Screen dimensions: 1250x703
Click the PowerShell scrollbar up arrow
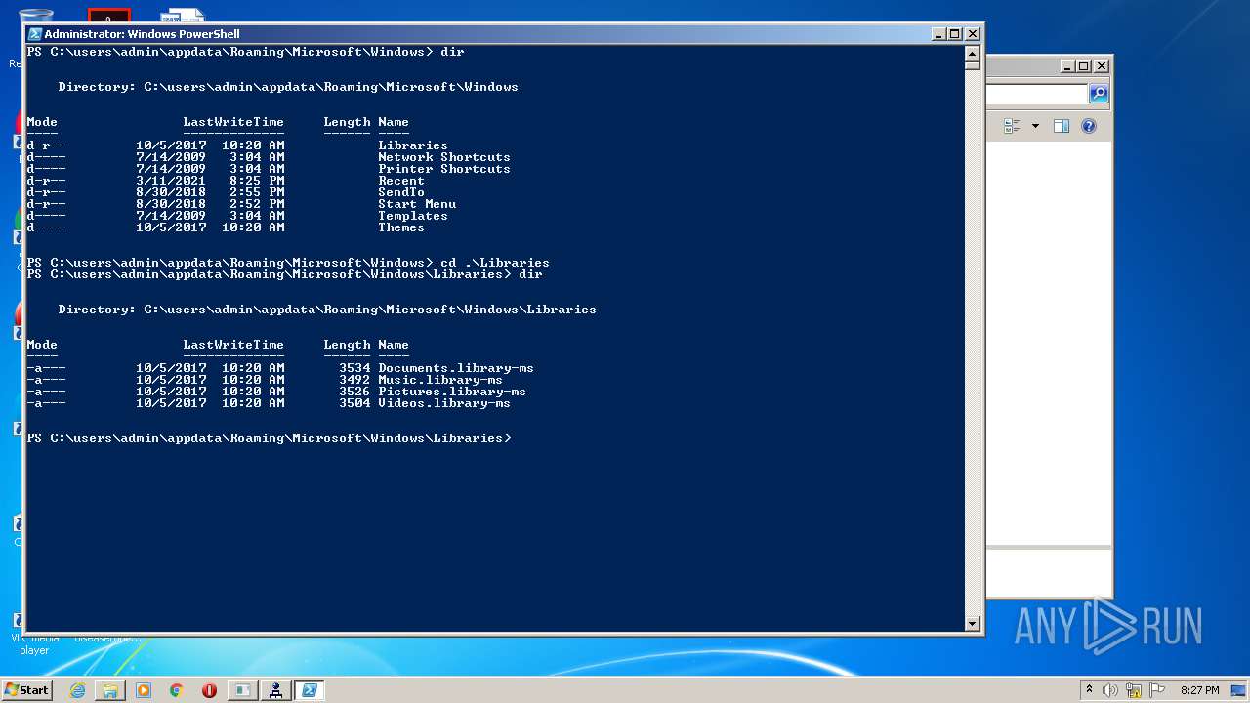[972, 53]
